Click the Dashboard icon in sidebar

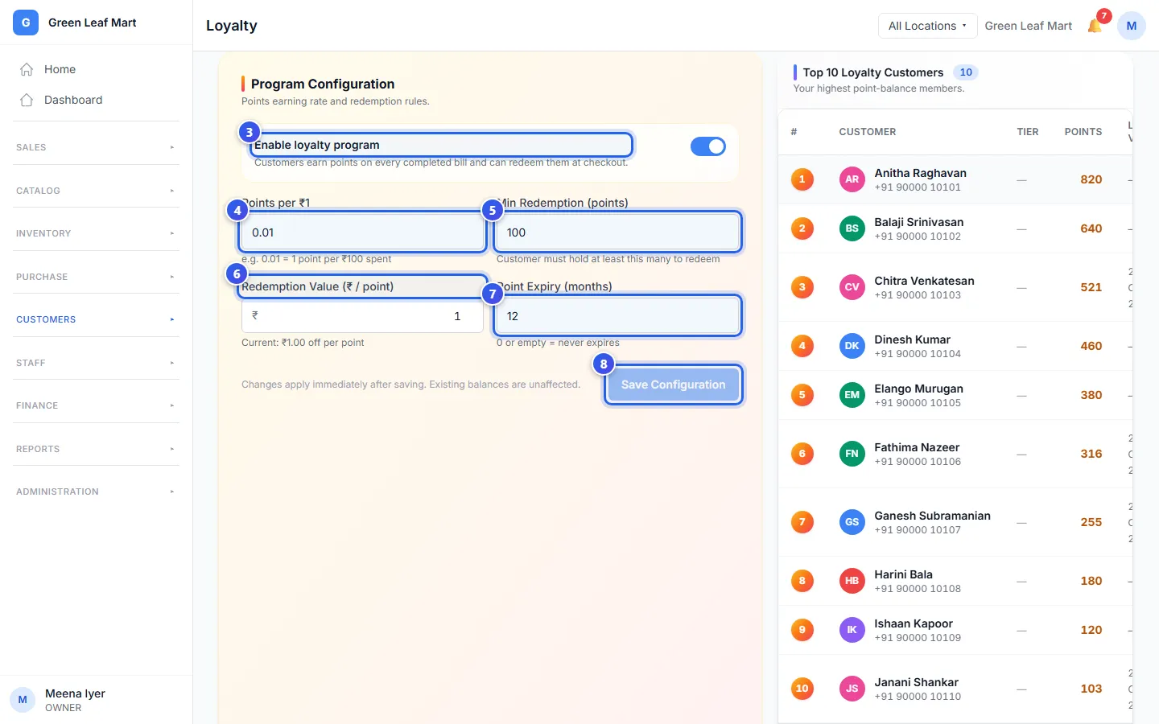pos(27,100)
